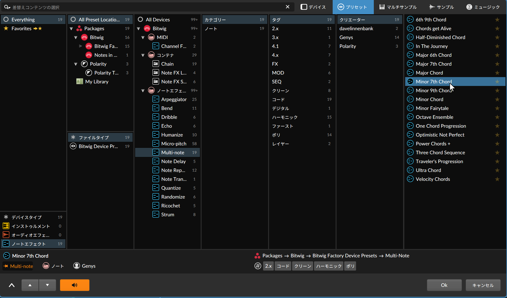Select Bitwig Device Pr... file type icon
This screenshot has height=298, width=507.
[73, 146]
